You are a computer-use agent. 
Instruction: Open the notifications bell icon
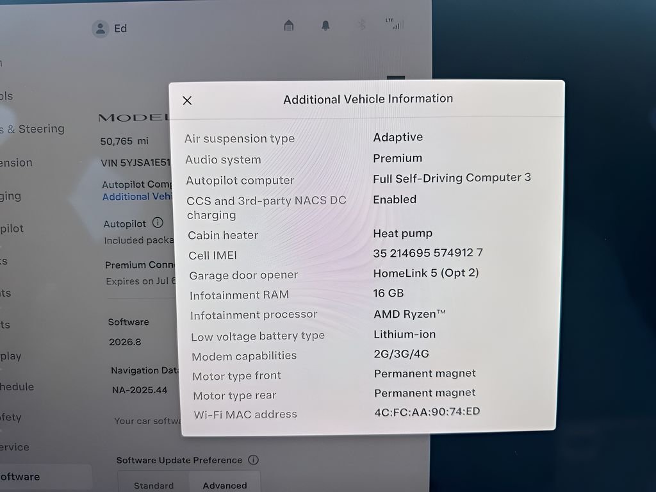click(x=325, y=26)
